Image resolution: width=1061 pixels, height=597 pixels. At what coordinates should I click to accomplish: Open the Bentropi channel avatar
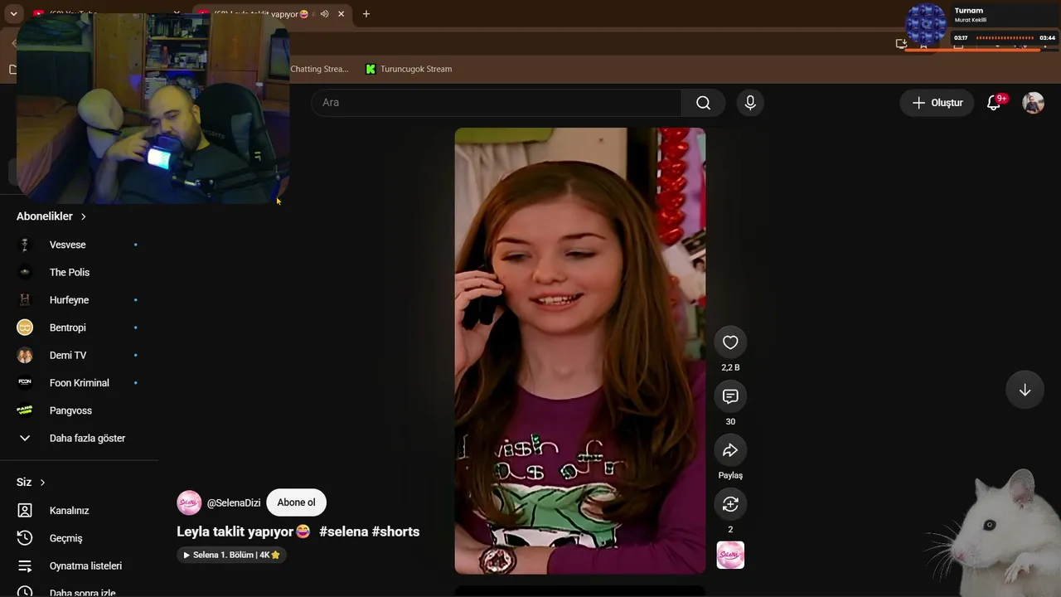tap(25, 328)
